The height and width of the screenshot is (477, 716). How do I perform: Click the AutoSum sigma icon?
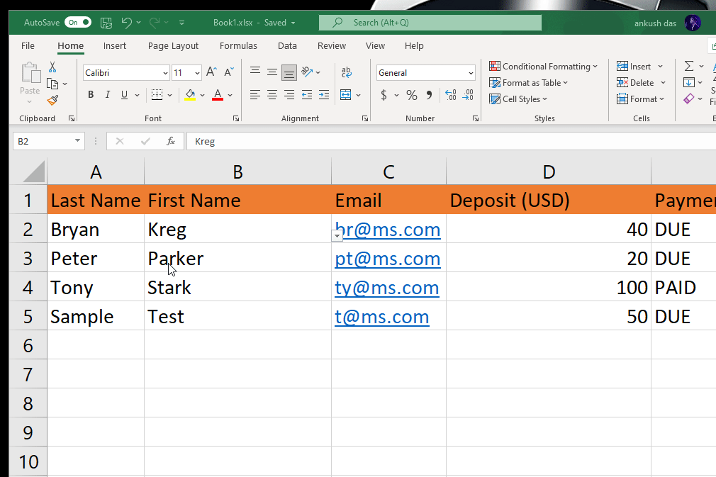pos(689,66)
